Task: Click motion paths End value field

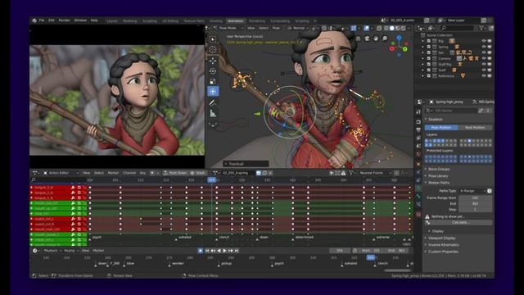Action: (x=475, y=203)
